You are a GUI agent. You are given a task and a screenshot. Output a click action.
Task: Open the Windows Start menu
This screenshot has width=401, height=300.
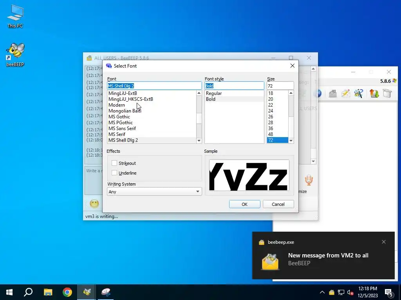pyautogui.click(x=9, y=292)
